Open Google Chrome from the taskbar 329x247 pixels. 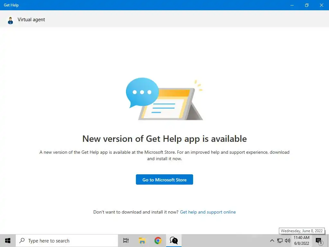tap(158, 241)
